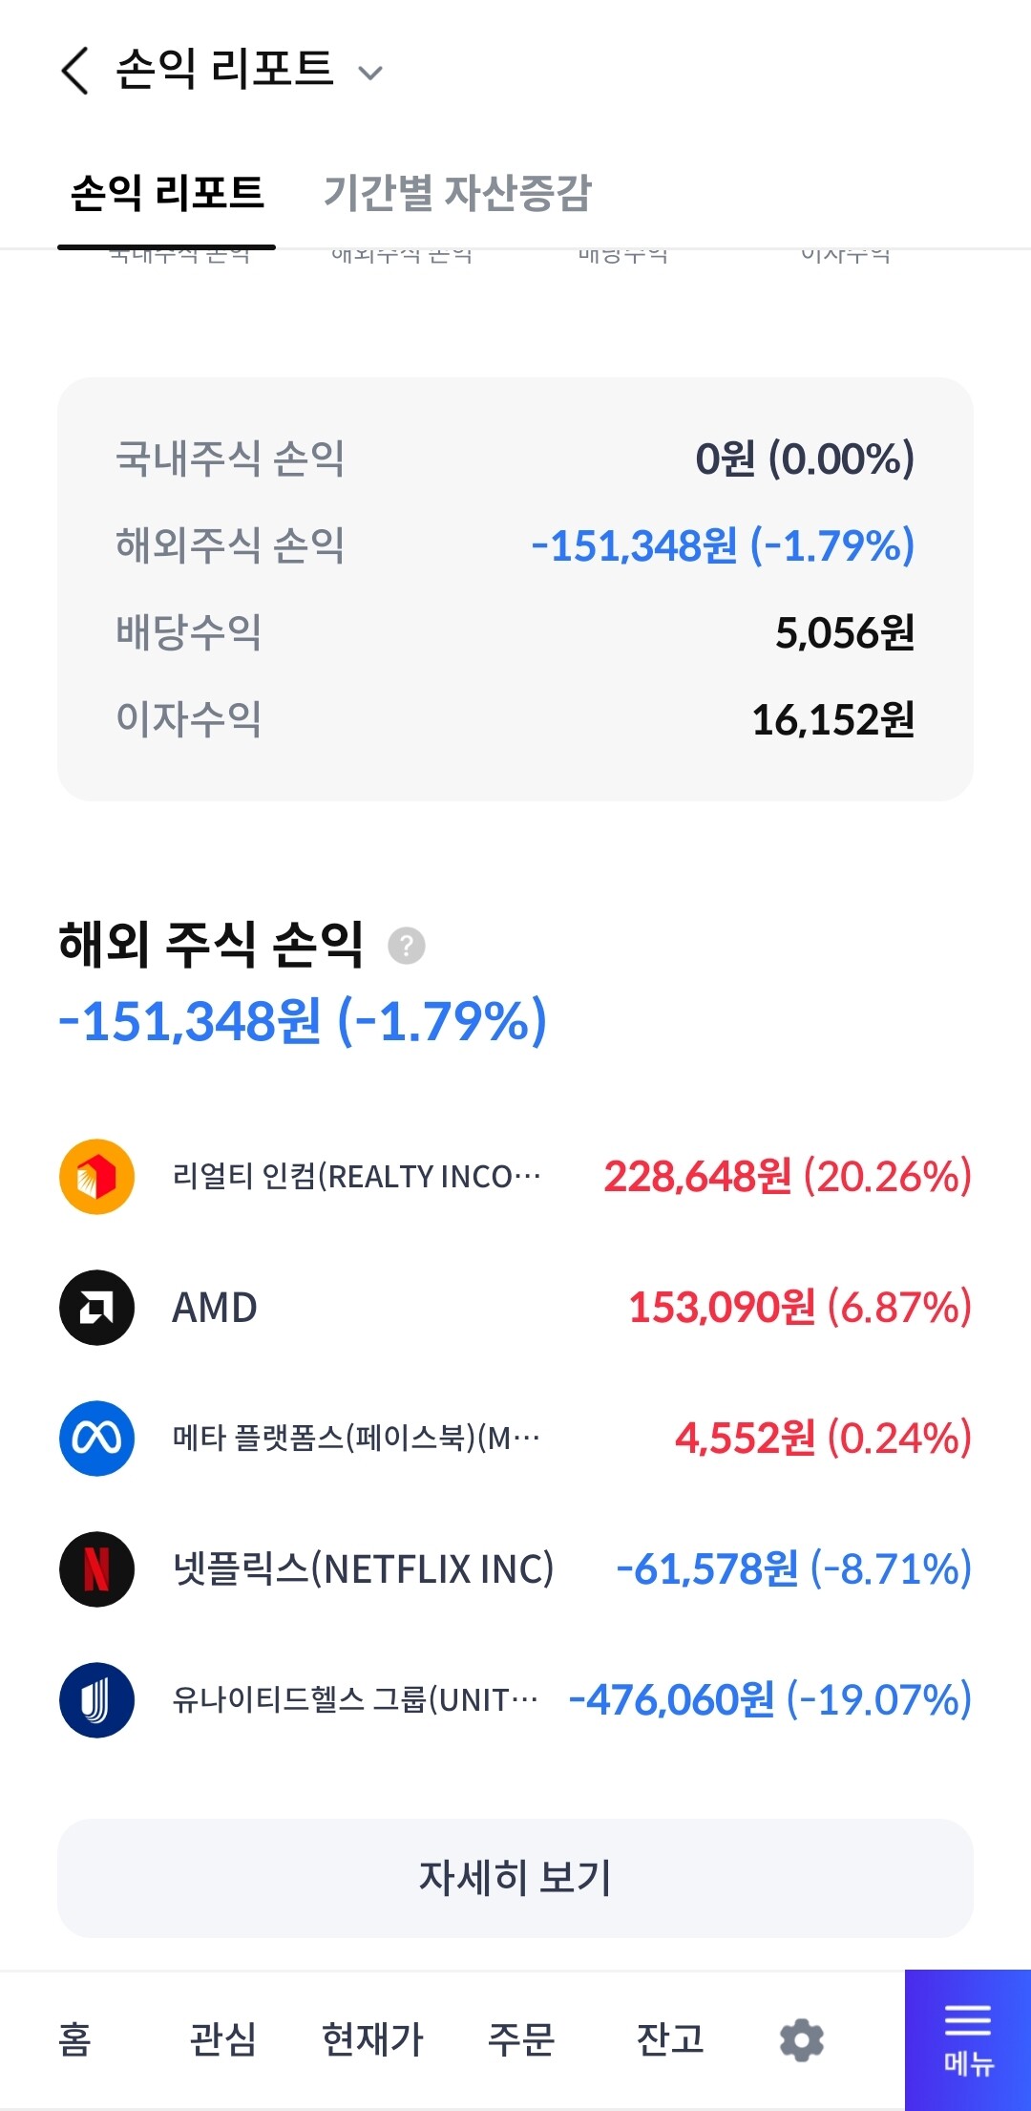Tap the Realty Income orange logo
Image resolution: width=1031 pixels, height=2111 pixels.
pos(96,1177)
